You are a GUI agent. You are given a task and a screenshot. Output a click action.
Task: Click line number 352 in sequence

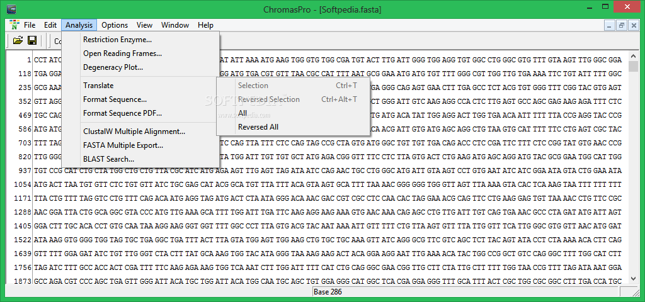tap(25, 101)
